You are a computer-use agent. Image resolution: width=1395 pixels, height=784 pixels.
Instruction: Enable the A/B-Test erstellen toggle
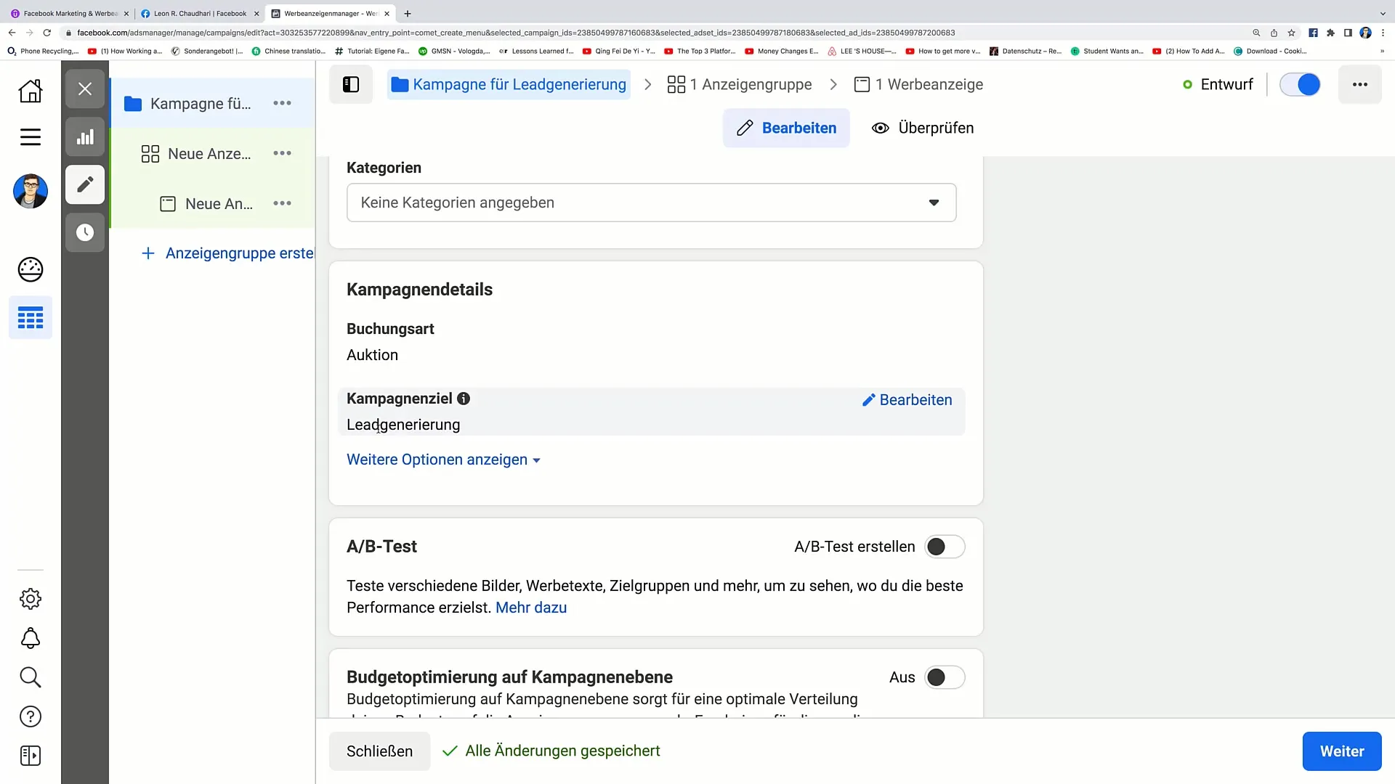tap(945, 547)
